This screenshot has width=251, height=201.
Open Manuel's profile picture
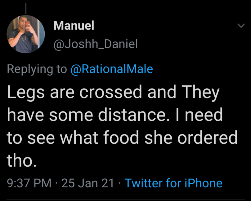click(x=26, y=34)
